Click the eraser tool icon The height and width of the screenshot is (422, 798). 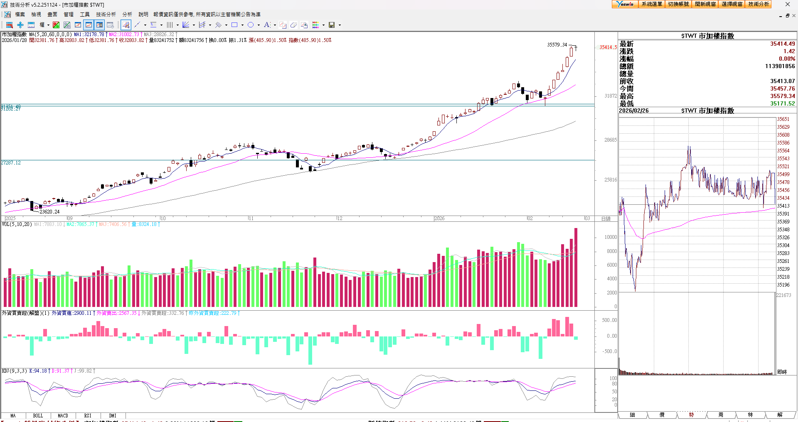pos(293,25)
